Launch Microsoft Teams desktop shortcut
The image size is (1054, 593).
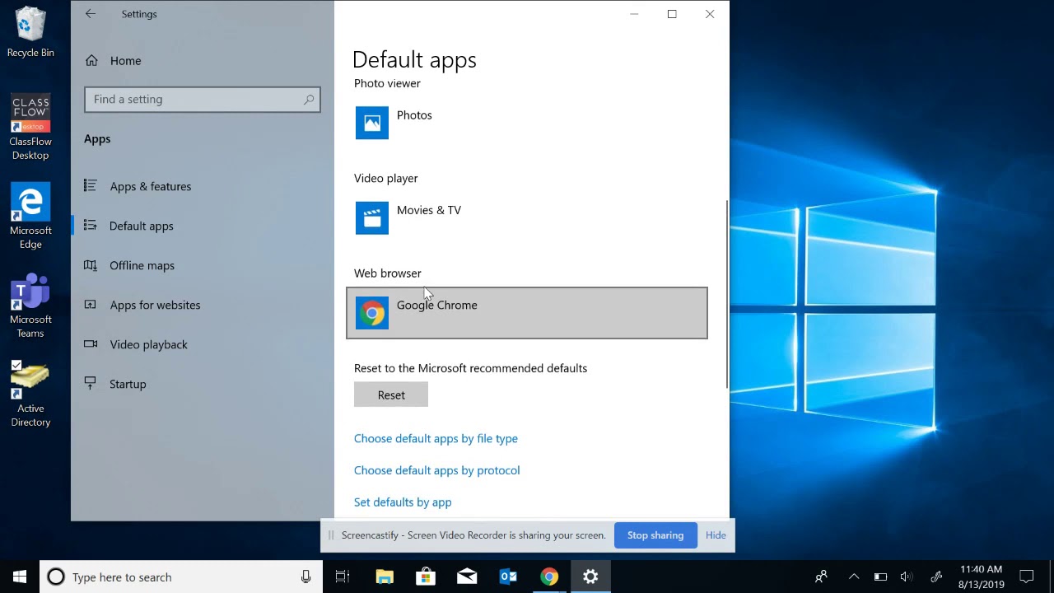point(30,306)
